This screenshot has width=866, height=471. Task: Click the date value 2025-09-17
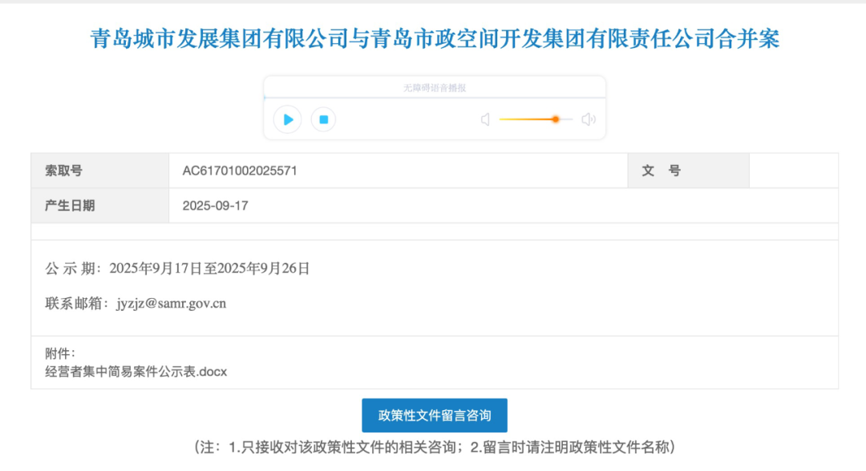(216, 206)
